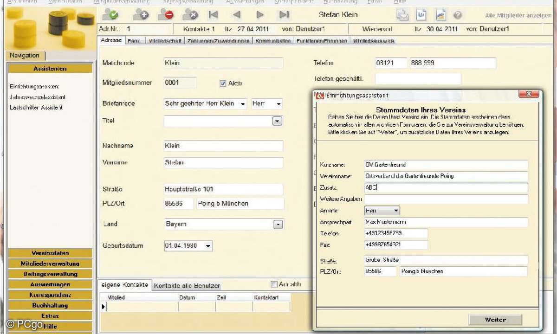Click Alle Mitglieder anzeigen
The image size is (557, 334).
point(518,15)
